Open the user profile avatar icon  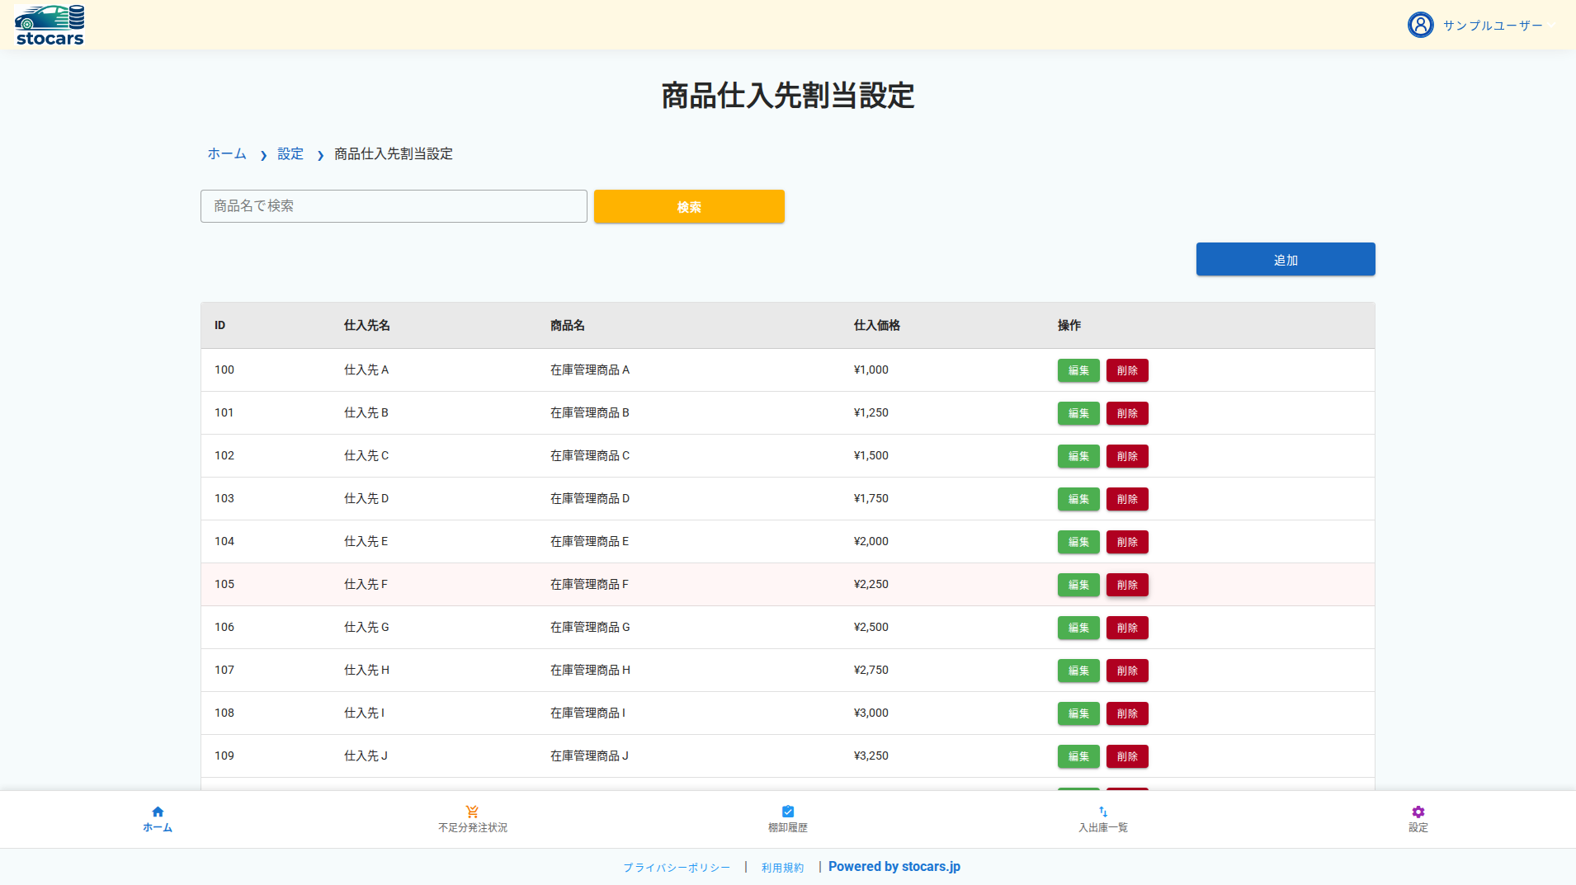[x=1420, y=25]
